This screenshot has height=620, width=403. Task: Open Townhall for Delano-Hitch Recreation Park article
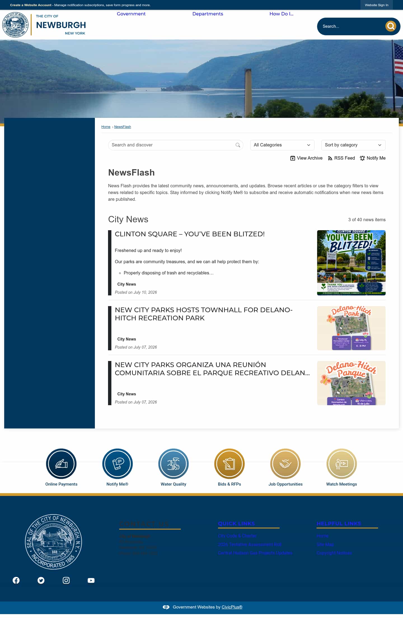[x=204, y=314]
